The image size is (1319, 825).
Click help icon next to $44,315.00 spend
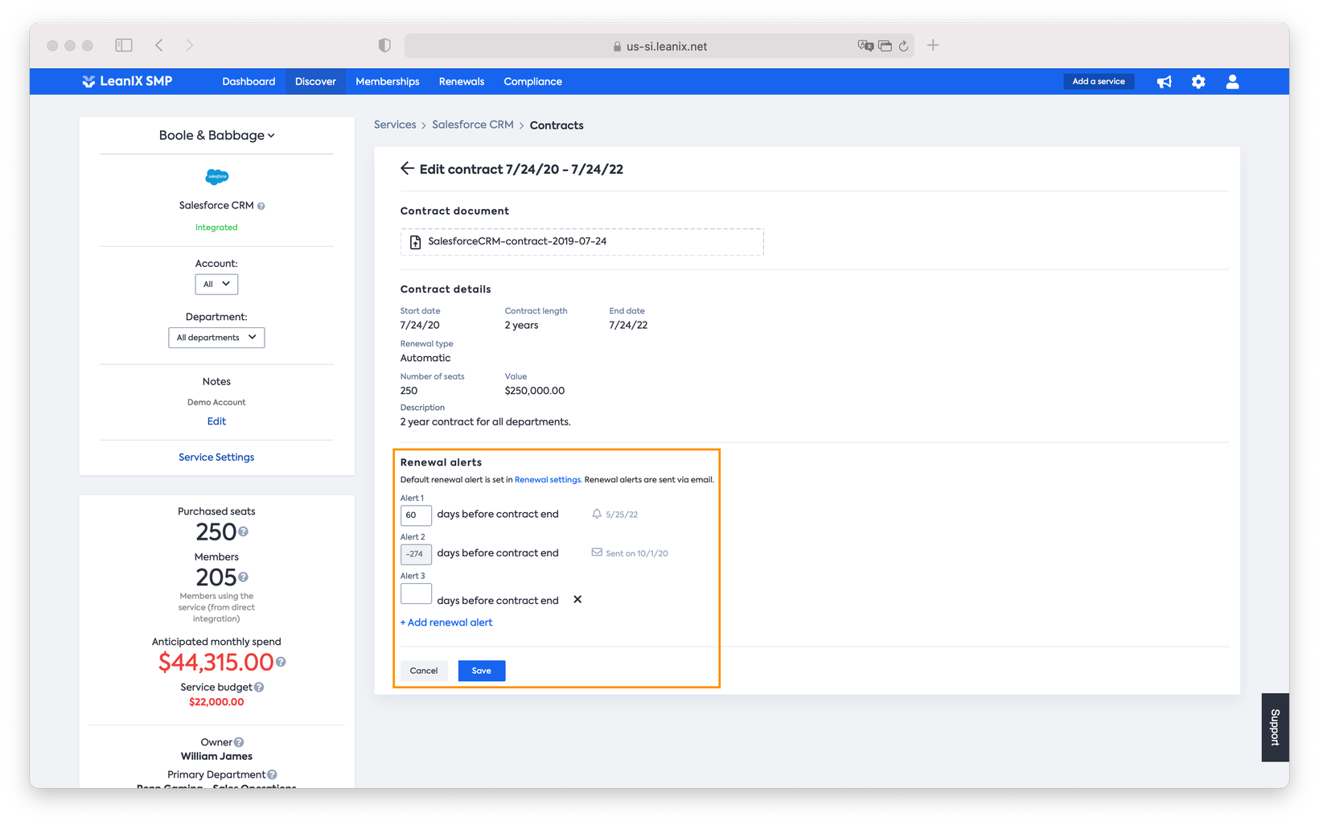[281, 662]
